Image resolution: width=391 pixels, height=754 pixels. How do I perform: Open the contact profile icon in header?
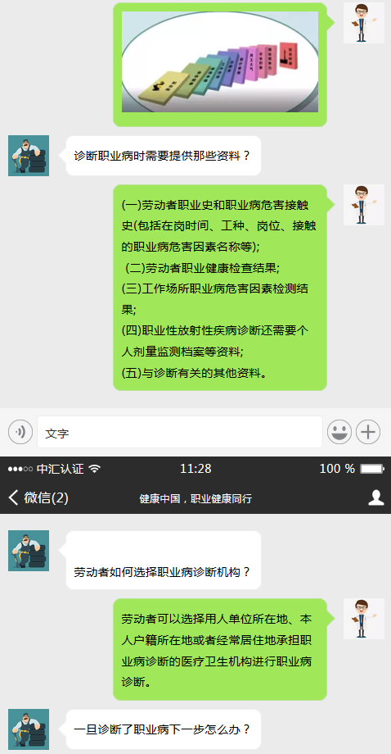(376, 497)
